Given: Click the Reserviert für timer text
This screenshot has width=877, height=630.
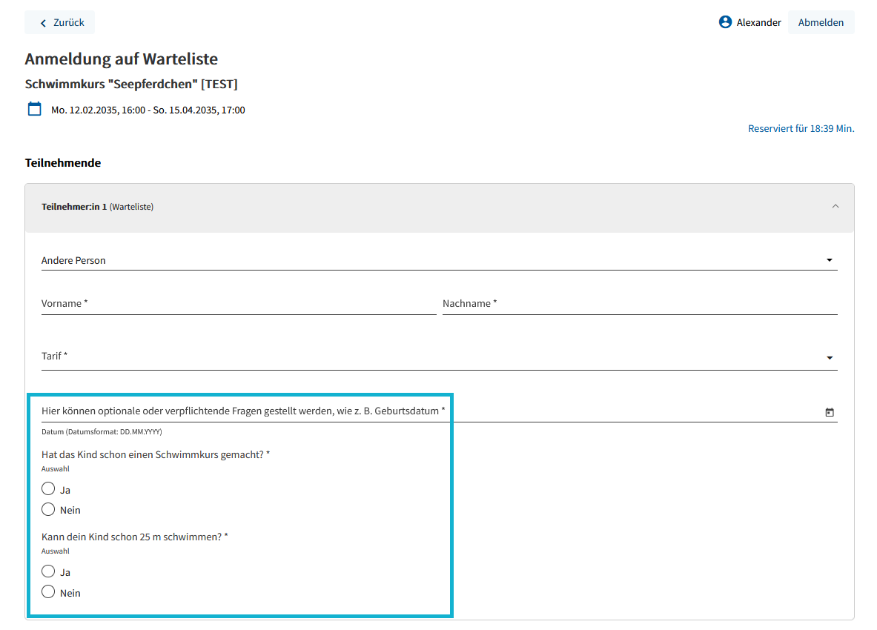Looking at the screenshot, I should (801, 128).
